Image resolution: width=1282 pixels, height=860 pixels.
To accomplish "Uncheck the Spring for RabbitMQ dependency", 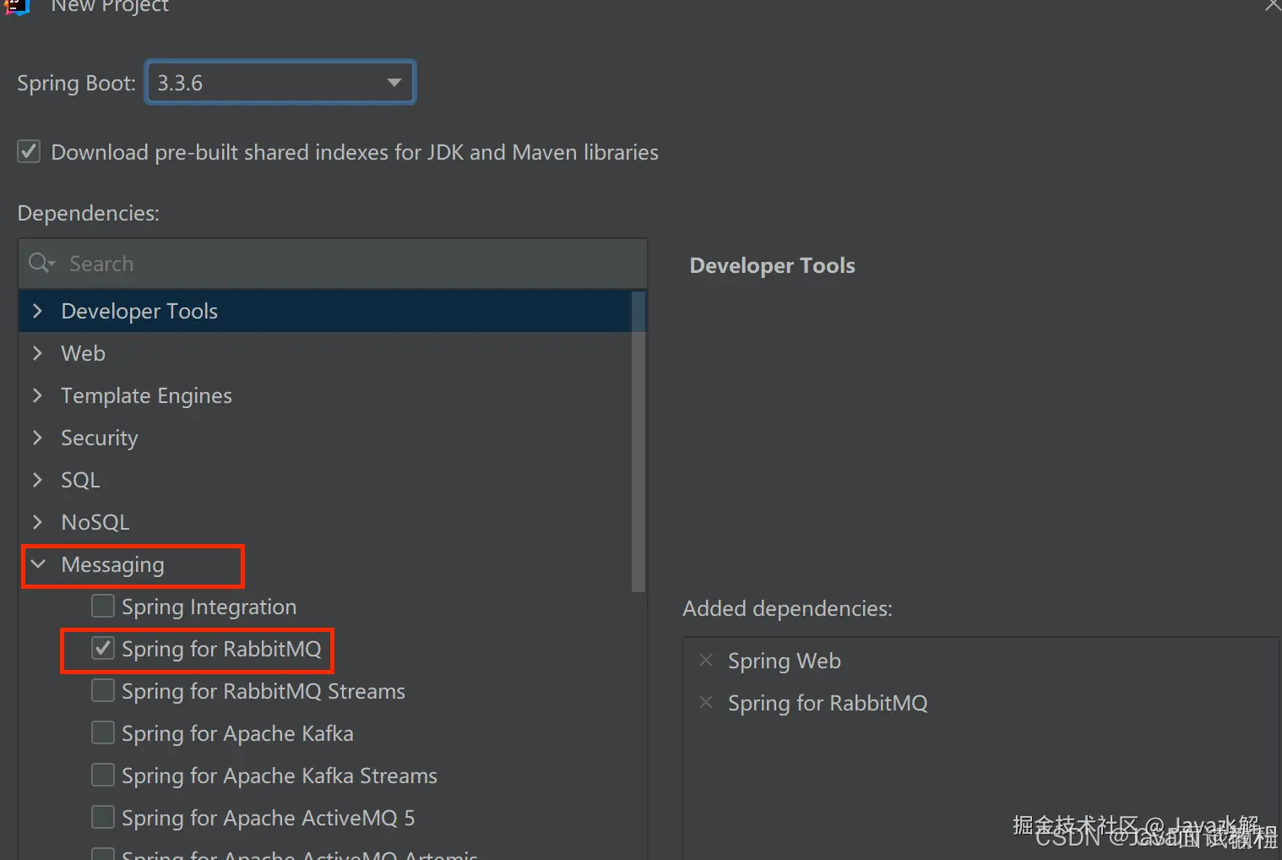I will coord(102,647).
